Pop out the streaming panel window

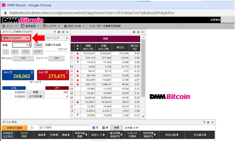tap(63, 32)
